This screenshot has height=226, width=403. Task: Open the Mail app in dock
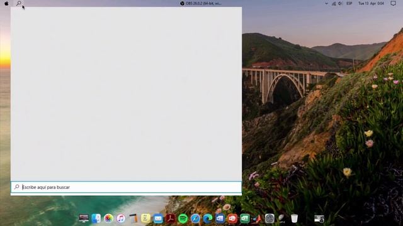(x=158, y=218)
